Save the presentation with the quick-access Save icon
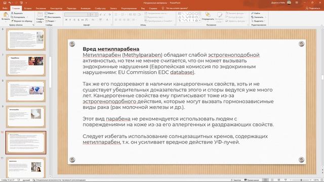Viewport: 324px width, 182px height. point(5,3)
